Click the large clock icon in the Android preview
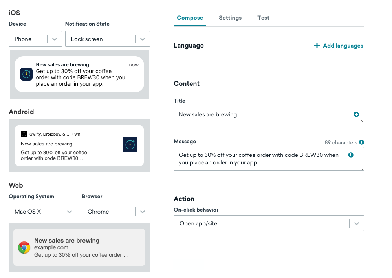 click(x=130, y=144)
